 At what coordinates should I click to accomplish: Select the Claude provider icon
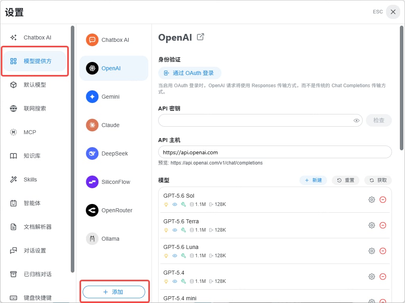[x=92, y=125]
